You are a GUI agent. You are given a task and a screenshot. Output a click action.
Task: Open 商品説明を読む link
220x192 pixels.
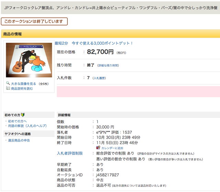click(x=22, y=88)
